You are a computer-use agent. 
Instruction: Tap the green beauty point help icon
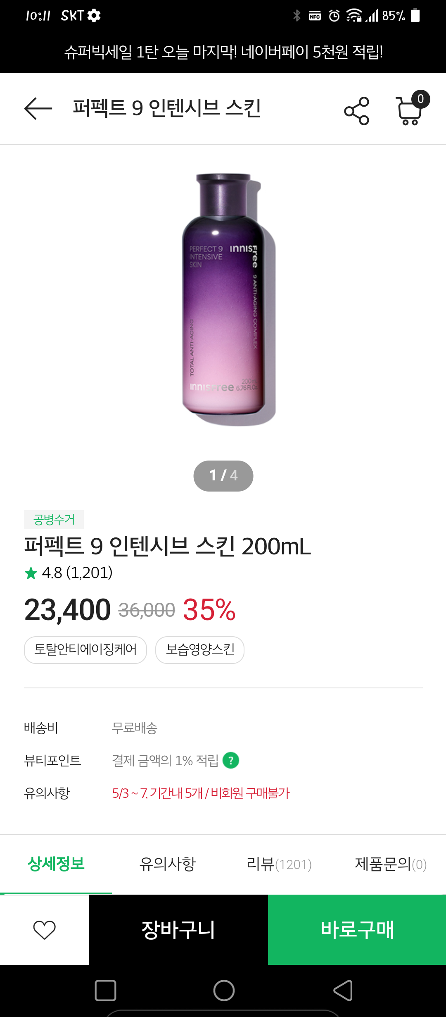231,760
